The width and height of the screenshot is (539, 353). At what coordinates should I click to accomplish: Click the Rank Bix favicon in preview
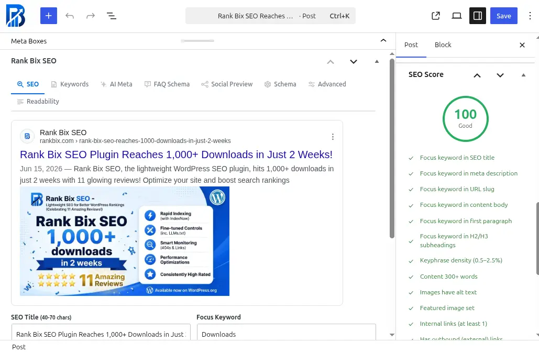pos(27,136)
